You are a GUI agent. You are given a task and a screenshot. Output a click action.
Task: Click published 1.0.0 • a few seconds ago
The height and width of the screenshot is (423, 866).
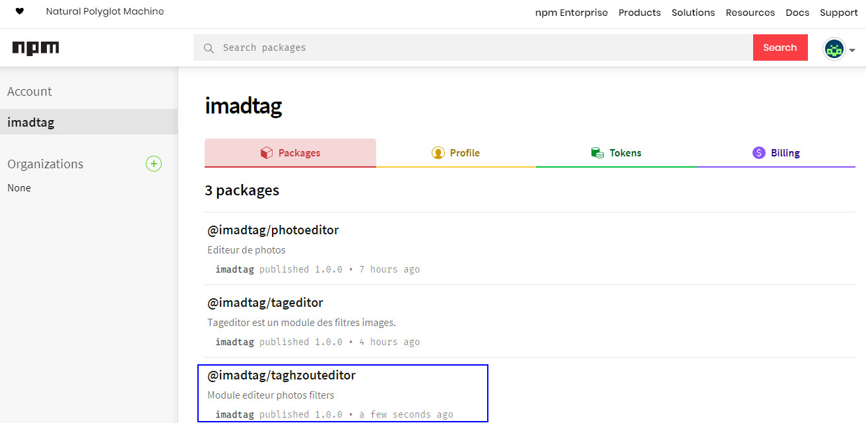click(x=356, y=414)
